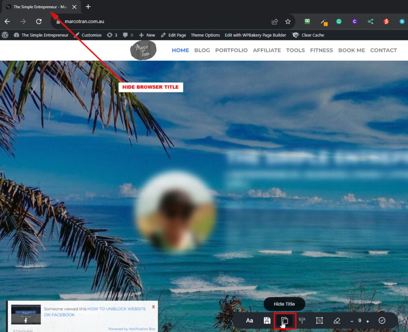
Task: Select the text tool (Aa) in the annotation toolbar
Action: [x=250, y=320]
